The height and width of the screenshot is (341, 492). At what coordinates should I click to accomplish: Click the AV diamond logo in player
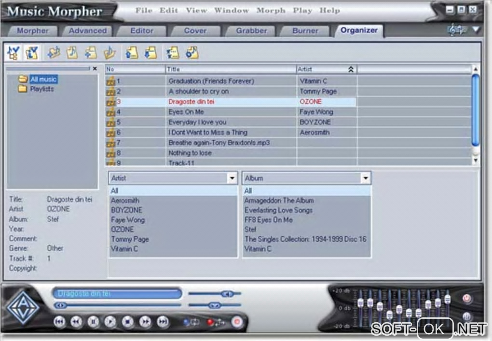pyautogui.click(x=23, y=307)
